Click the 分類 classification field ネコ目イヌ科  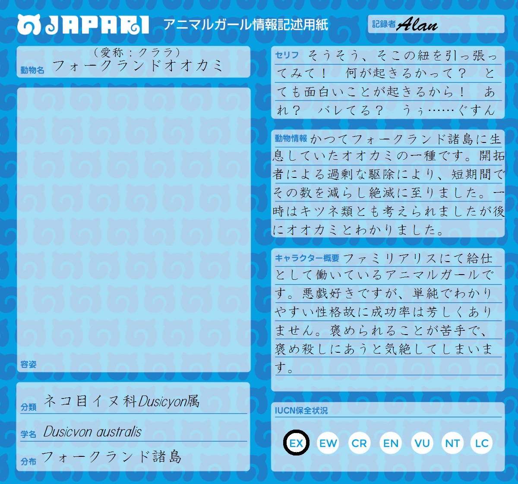point(122,402)
